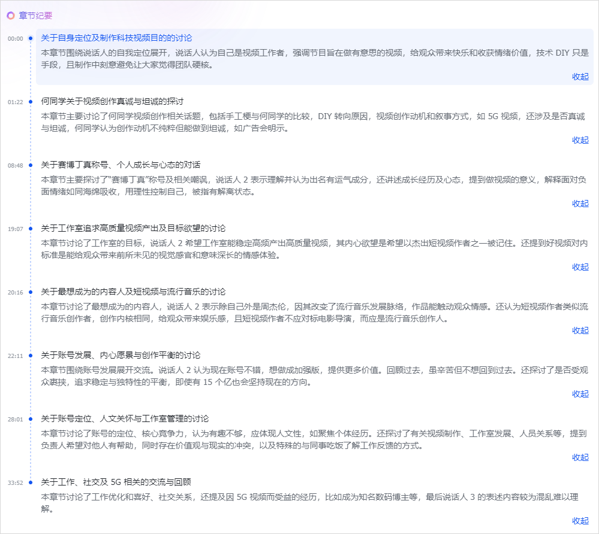The image size is (599, 534).
Task: Click the summary paragraph starting 本章节主要讨论了何同学视频创作
Action: (313, 122)
